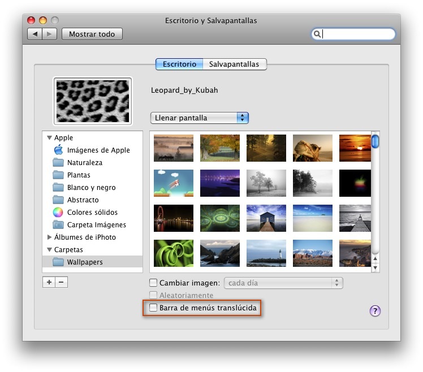Toggle the Aleatoriamente checkbox
The image size is (423, 372).
153,295
